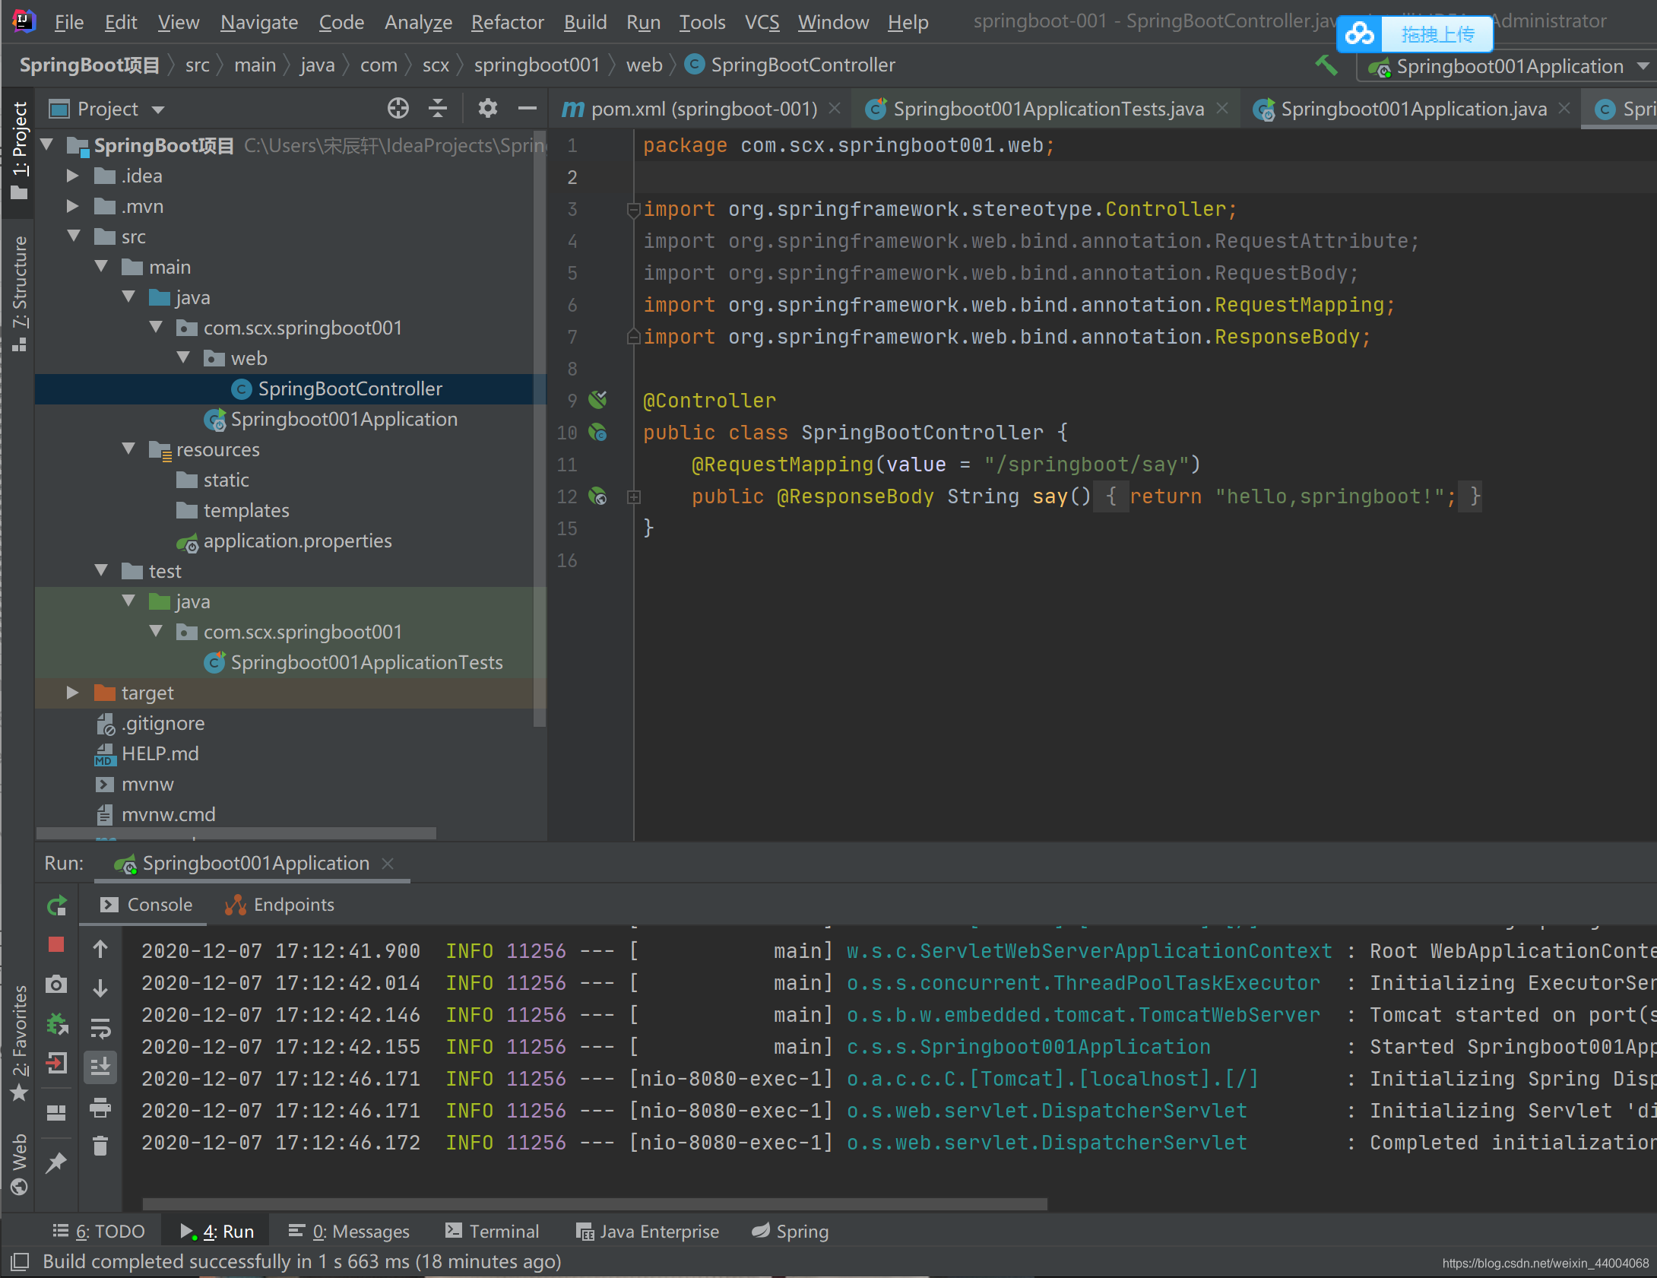Viewport: 1657px width, 1278px height.
Task: Click the build project hammer icon
Action: (x=1326, y=65)
